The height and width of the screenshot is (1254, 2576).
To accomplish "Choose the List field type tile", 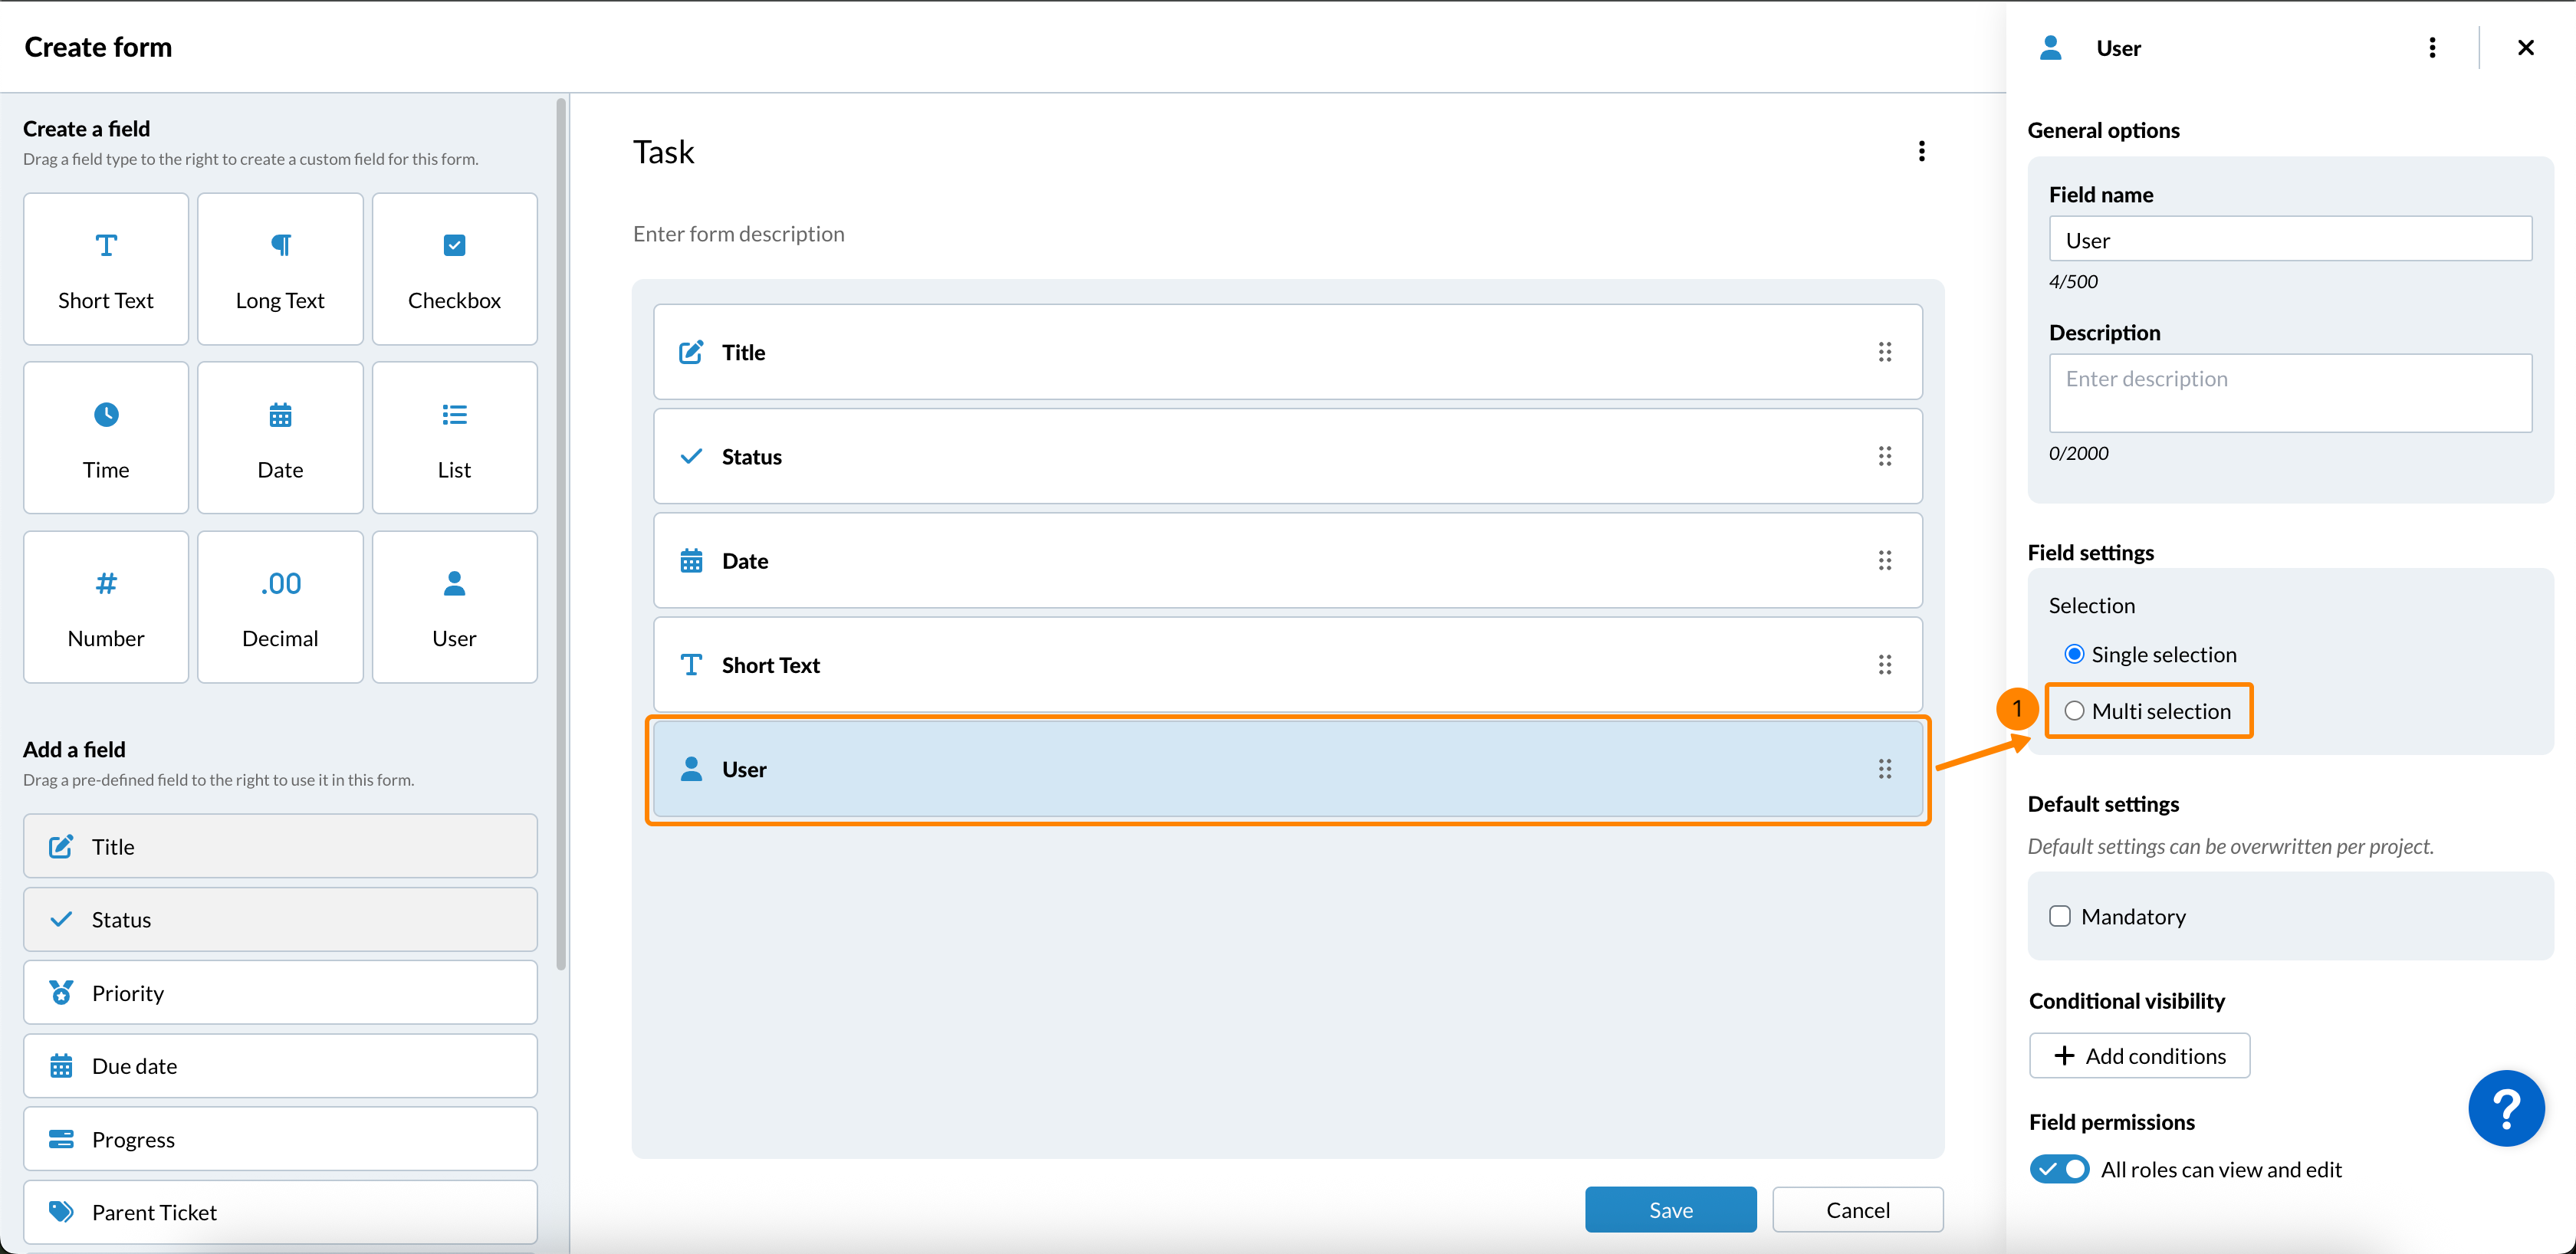I will point(454,438).
